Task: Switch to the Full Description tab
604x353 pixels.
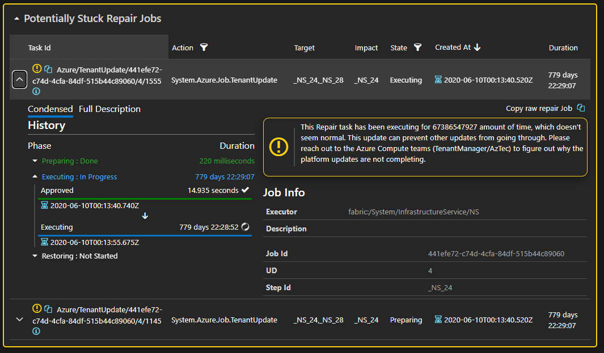Action: [110, 109]
